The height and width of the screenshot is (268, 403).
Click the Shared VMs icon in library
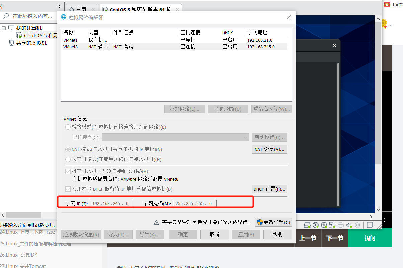pos(11,43)
